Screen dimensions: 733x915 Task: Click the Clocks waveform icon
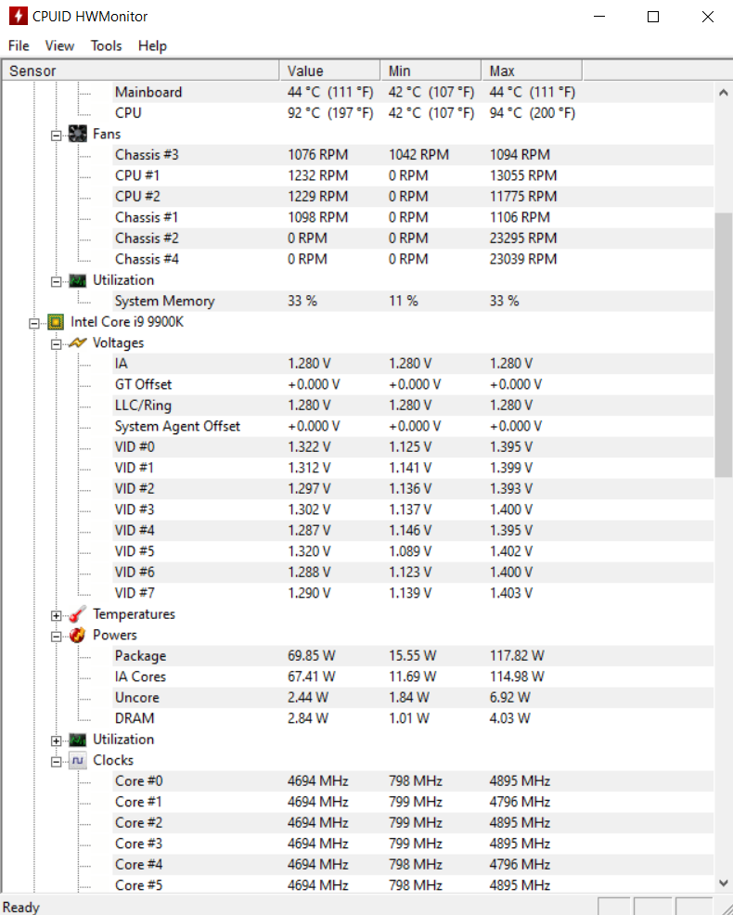coord(77,760)
